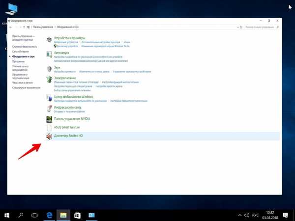Launch Microsoft Edge from the taskbar

point(49,215)
